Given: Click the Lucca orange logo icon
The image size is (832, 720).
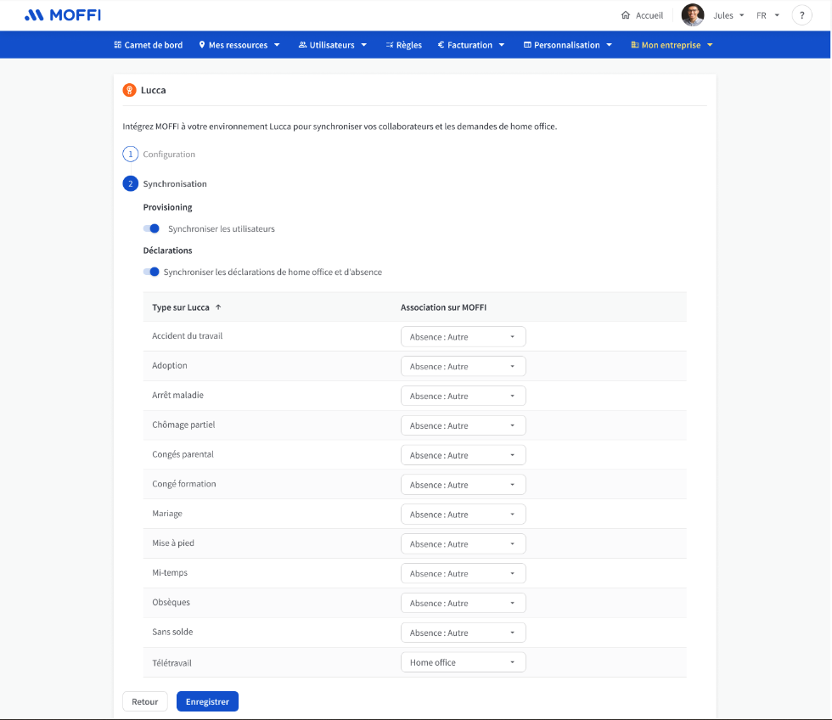Looking at the screenshot, I should [x=129, y=90].
